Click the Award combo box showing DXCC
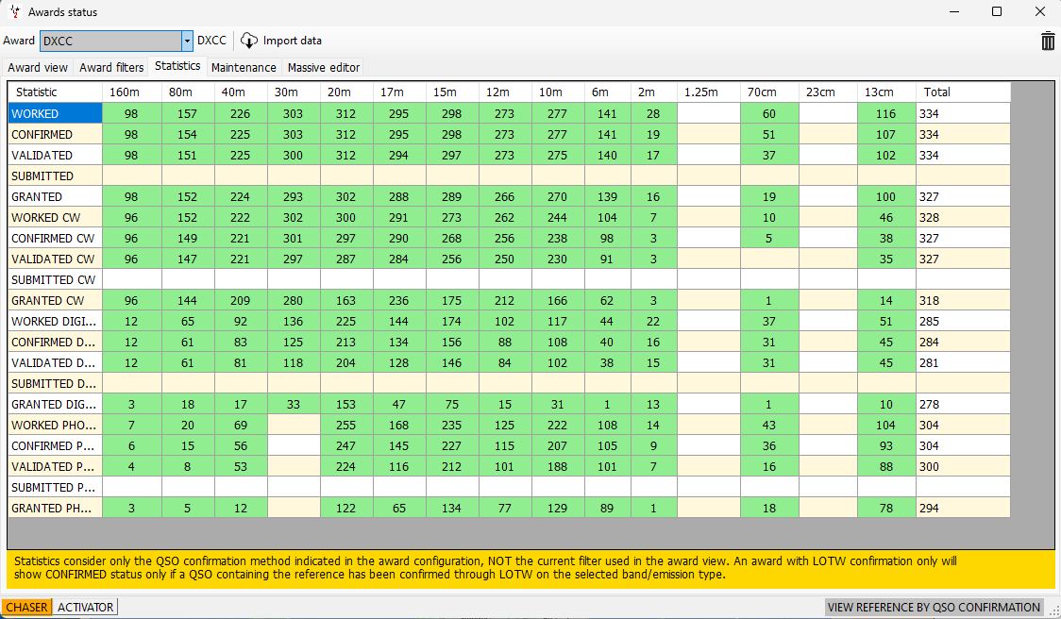Viewport: 1061px width, 619px height. (x=116, y=41)
